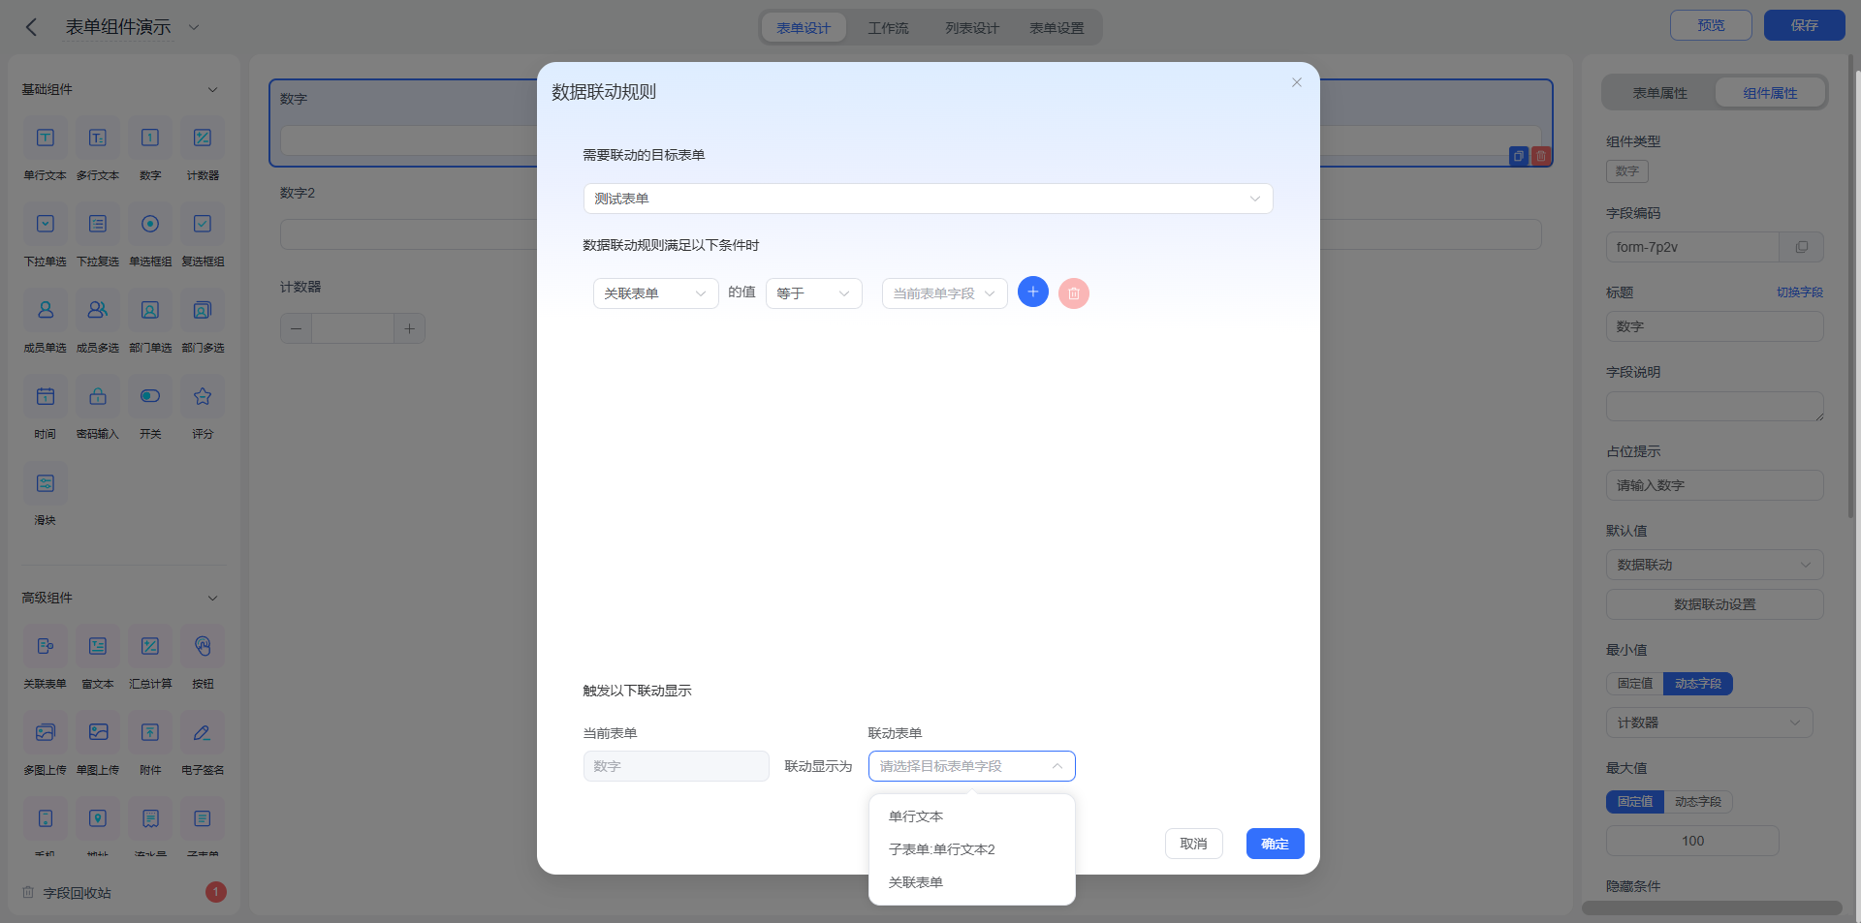This screenshot has height=923, width=1861.
Task: Add the 单选框组 component
Action: (x=150, y=224)
